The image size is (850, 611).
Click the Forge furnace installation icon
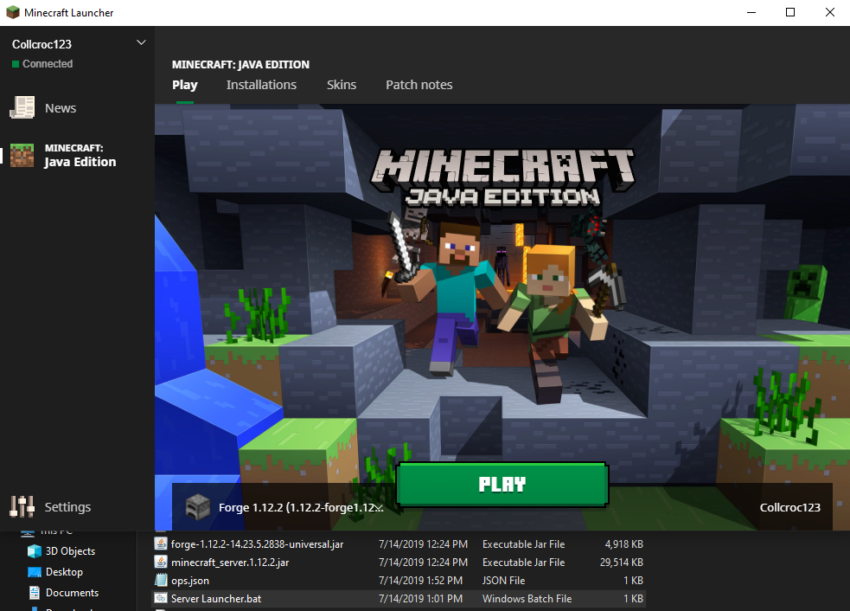[198, 507]
